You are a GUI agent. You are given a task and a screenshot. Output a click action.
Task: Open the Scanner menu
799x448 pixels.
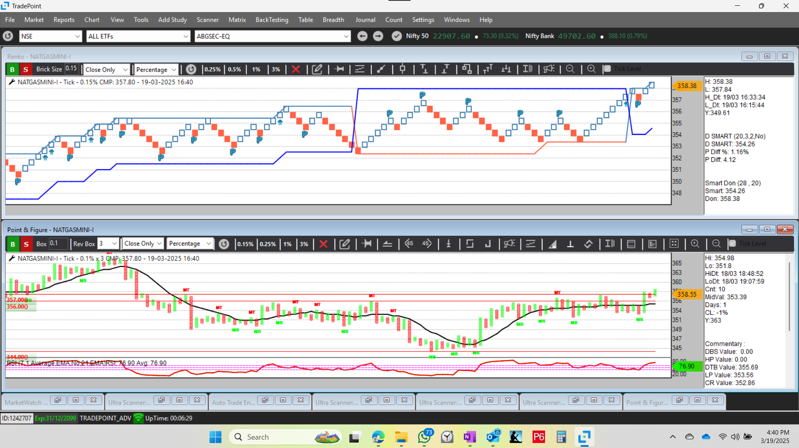[208, 20]
